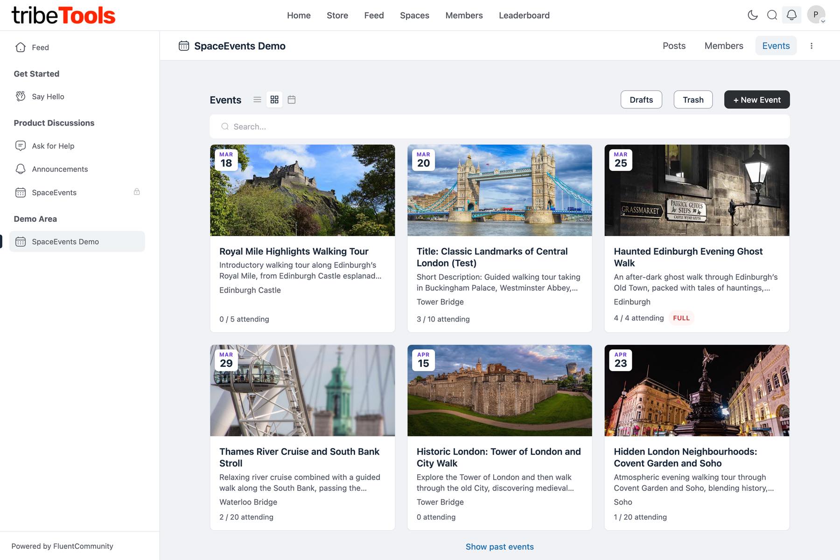Toggle dark mode with moon icon
Image resolution: width=840 pixels, height=560 pixels.
tap(752, 15)
